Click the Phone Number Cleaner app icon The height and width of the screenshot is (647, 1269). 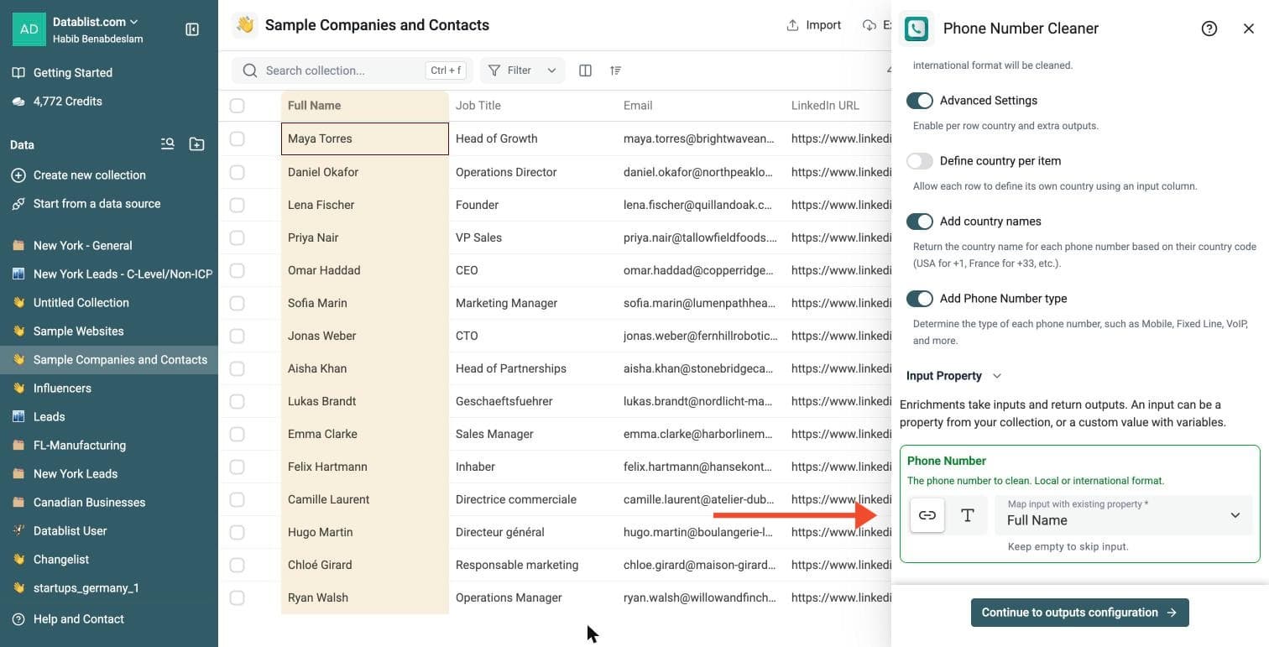point(916,29)
